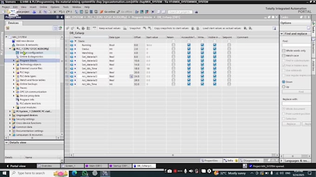Click the Overview button in bottom bar
This screenshot has width=316, height=177.
coord(48,166)
